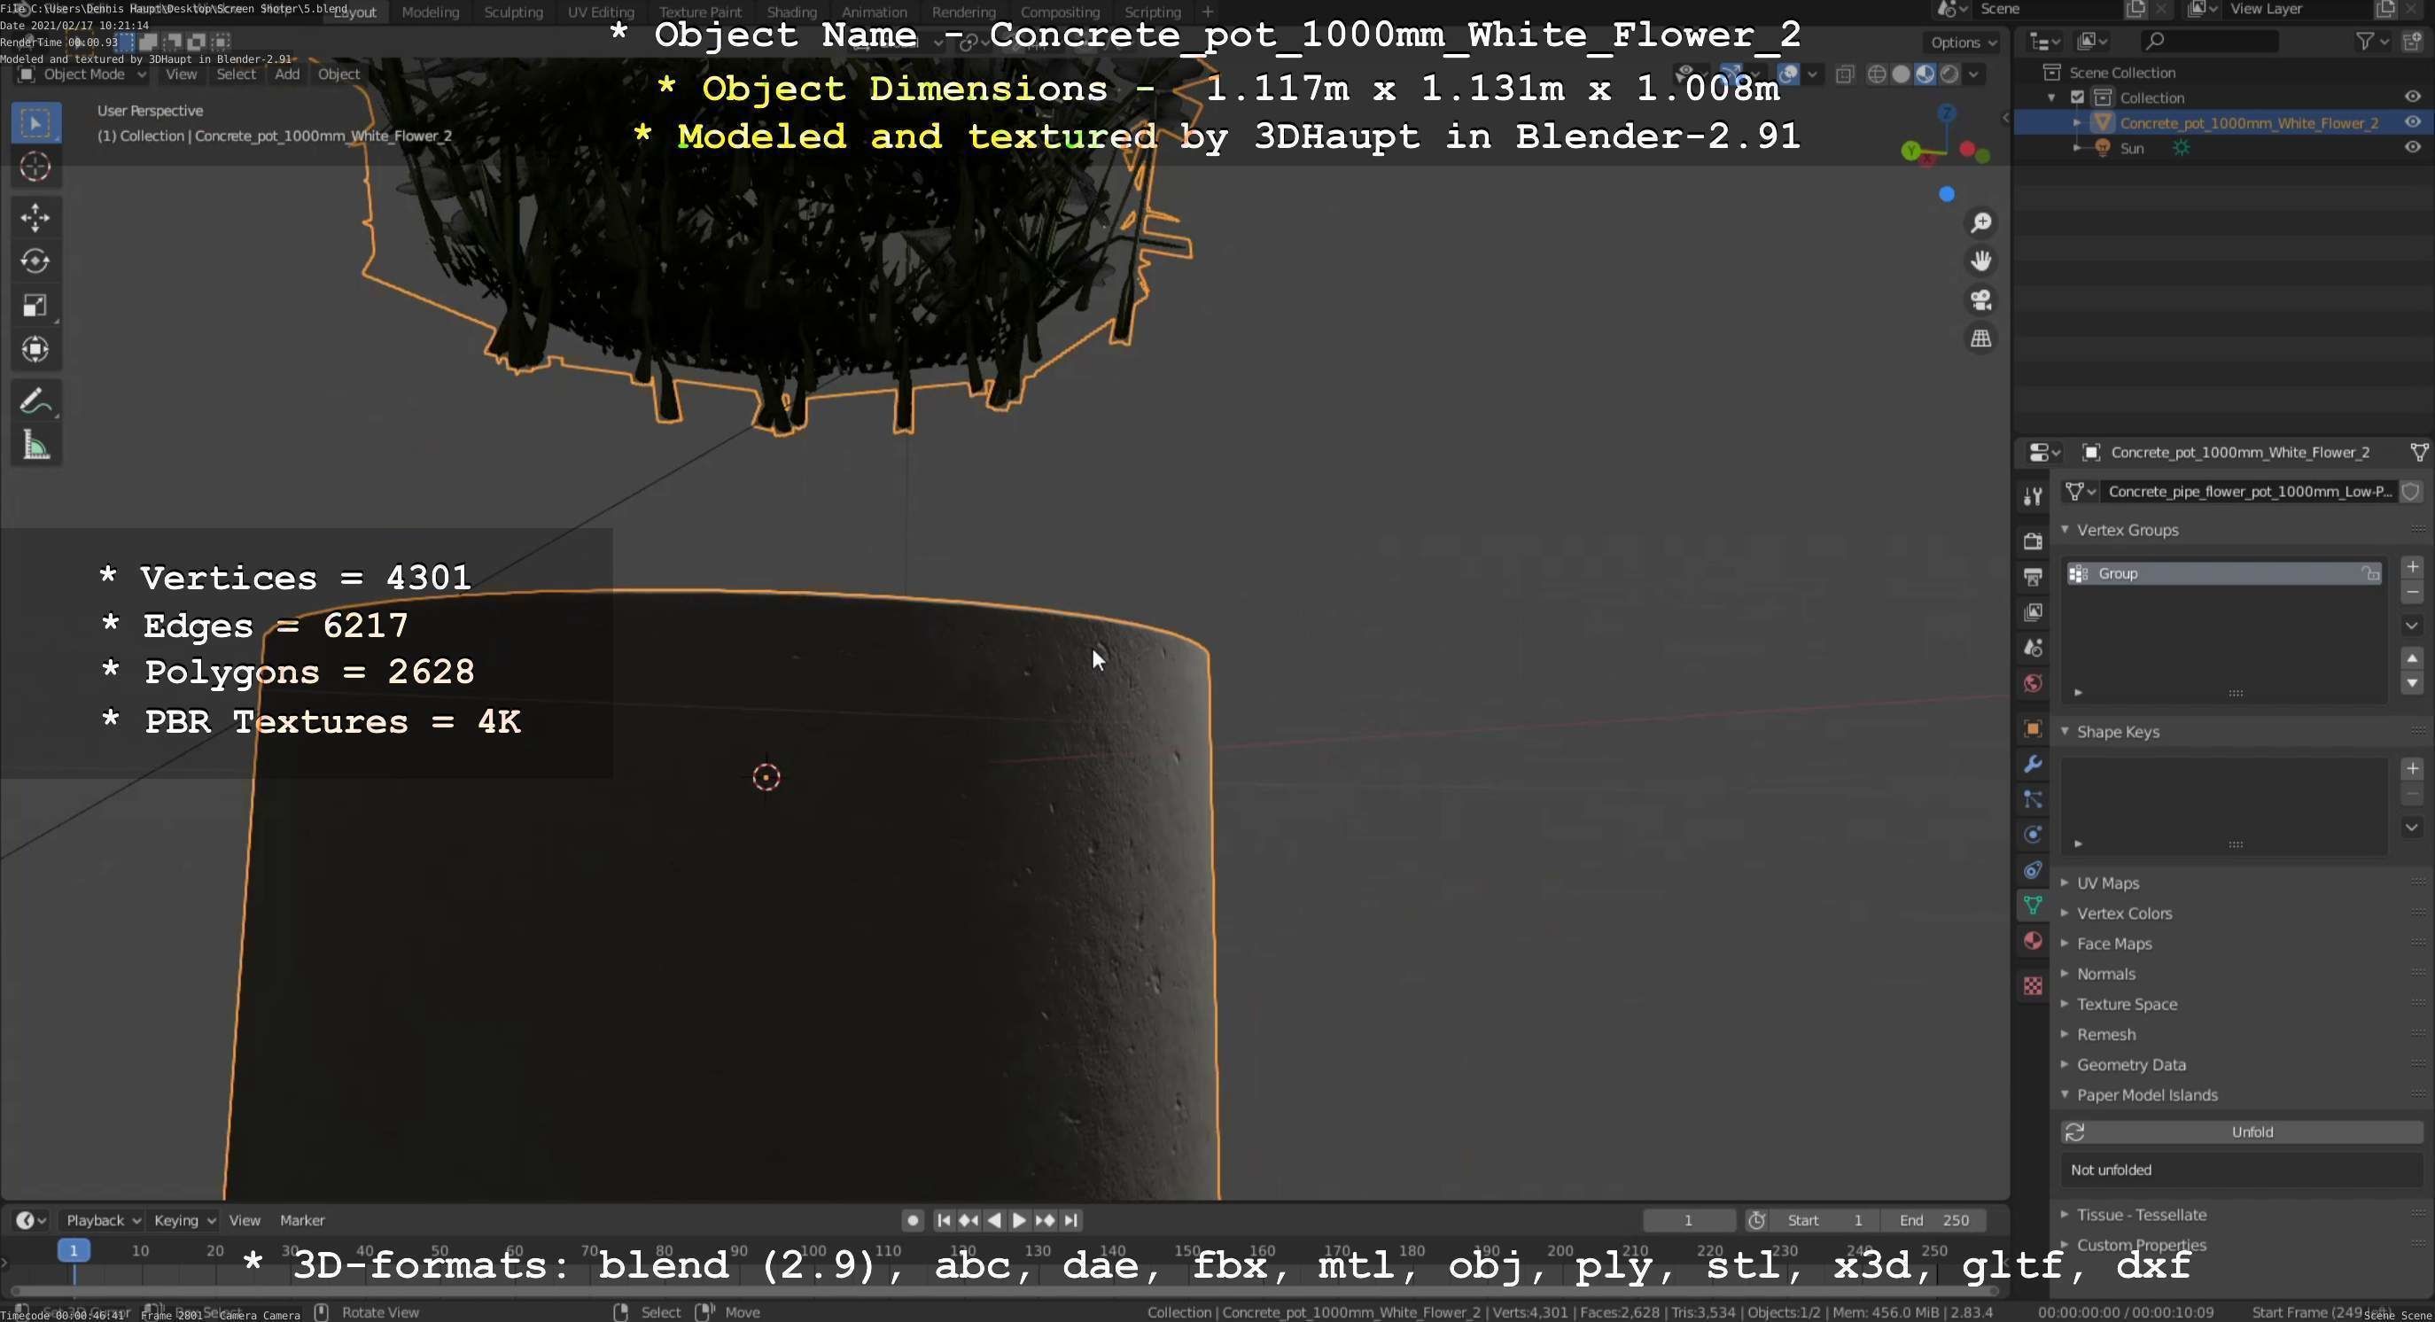Open the Keying dropdown in timeline
The image size is (2435, 1322).
(x=184, y=1220)
